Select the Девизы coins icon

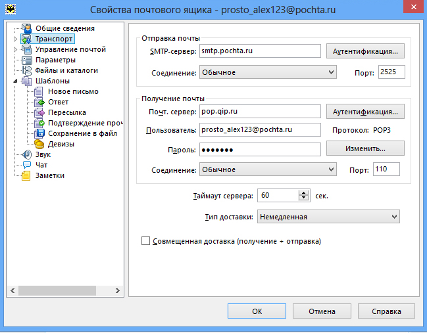tap(39, 144)
